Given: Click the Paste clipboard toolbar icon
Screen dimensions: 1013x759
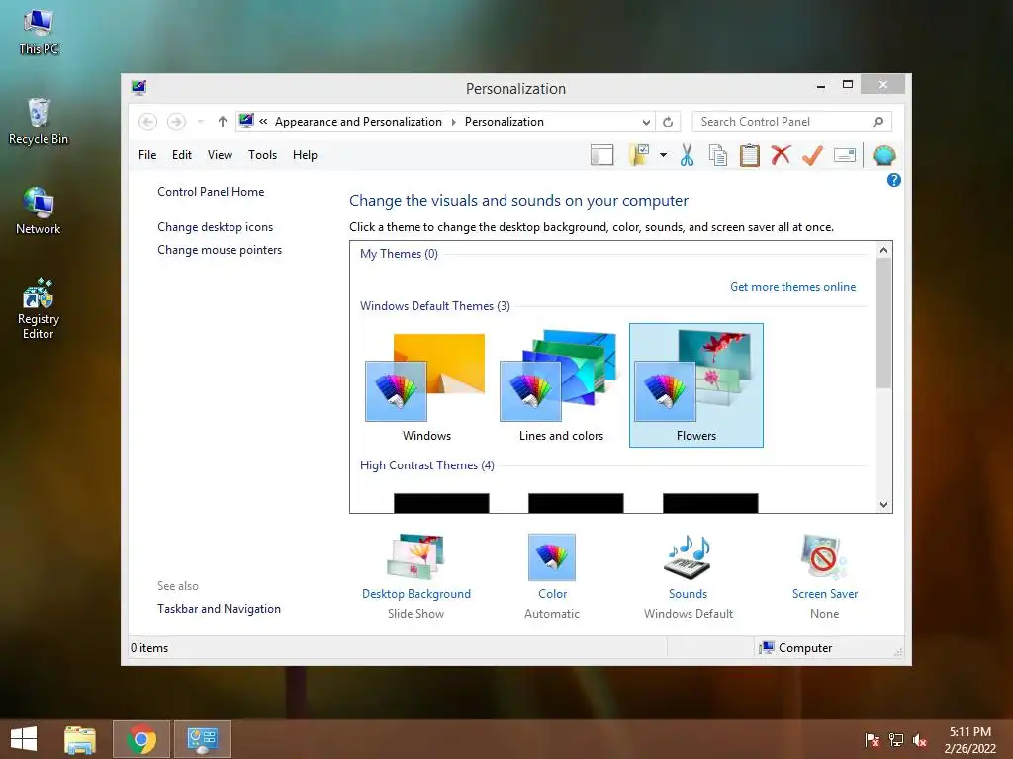Looking at the screenshot, I should [750, 155].
